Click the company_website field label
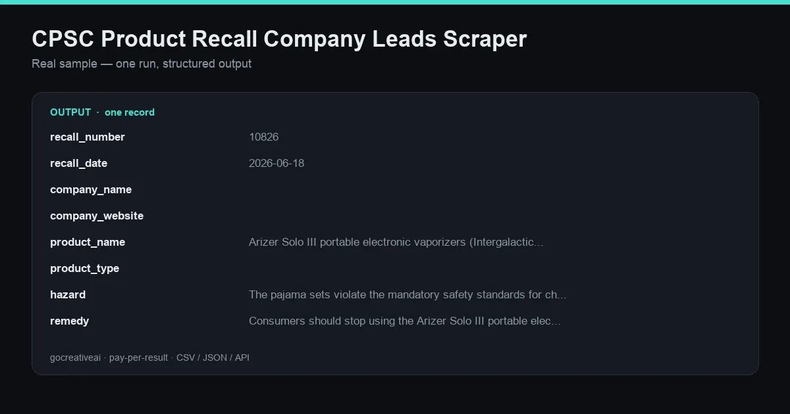 (97, 216)
